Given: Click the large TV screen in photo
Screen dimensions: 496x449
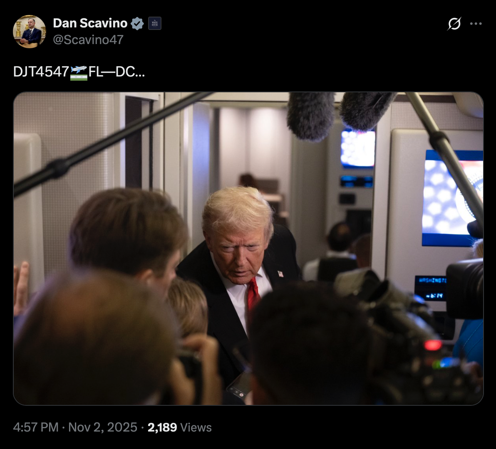Looking at the screenshot, I should click(x=452, y=198).
